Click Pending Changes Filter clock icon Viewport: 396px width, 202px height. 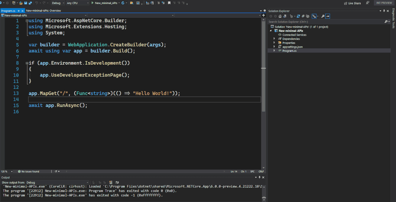coord(291,16)
